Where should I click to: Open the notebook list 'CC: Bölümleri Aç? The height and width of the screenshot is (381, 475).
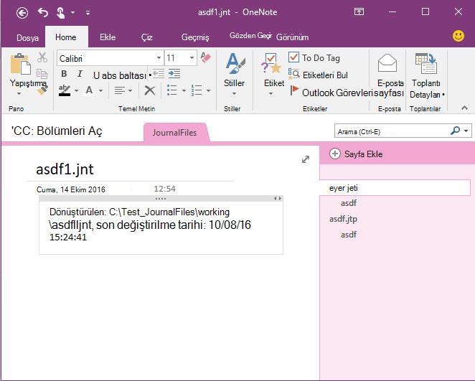(57, 131)
